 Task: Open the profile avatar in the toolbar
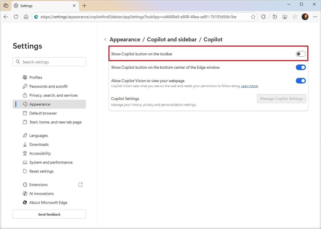(305, 17)
